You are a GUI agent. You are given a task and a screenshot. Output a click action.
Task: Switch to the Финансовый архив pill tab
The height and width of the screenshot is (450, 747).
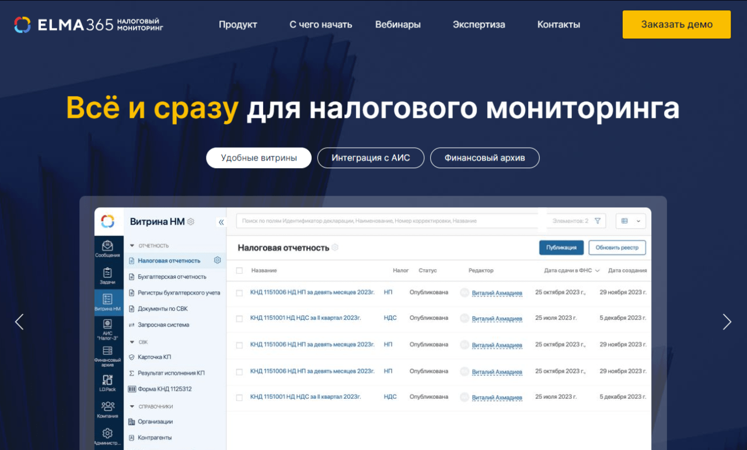(x=485, y=158)
